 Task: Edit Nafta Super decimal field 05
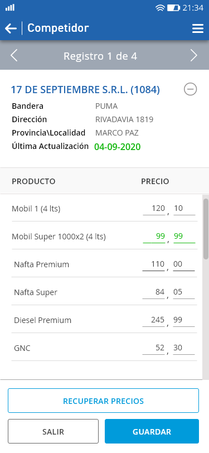[x=184, y=292]
